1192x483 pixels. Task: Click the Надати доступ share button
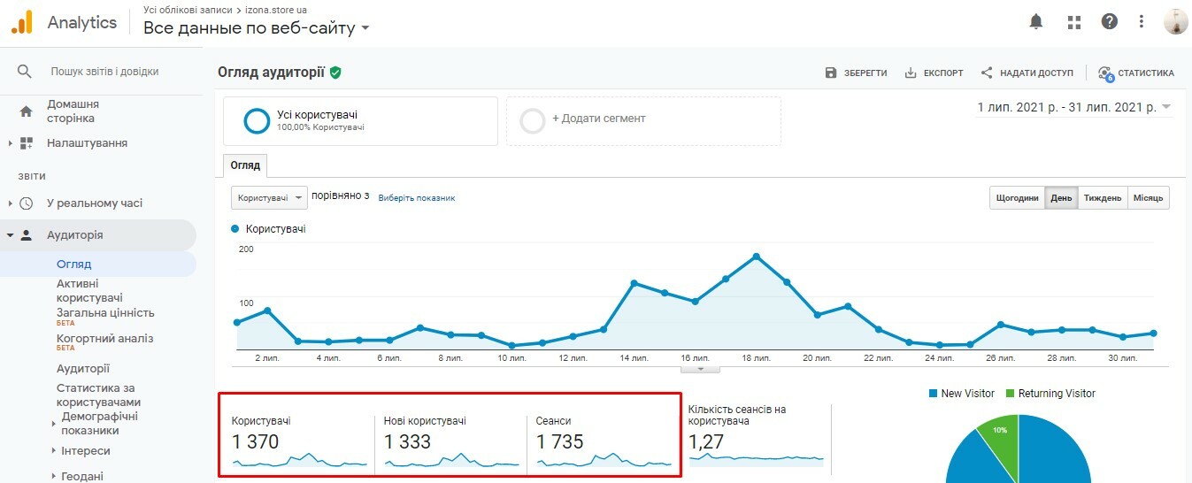[1027, 73]
